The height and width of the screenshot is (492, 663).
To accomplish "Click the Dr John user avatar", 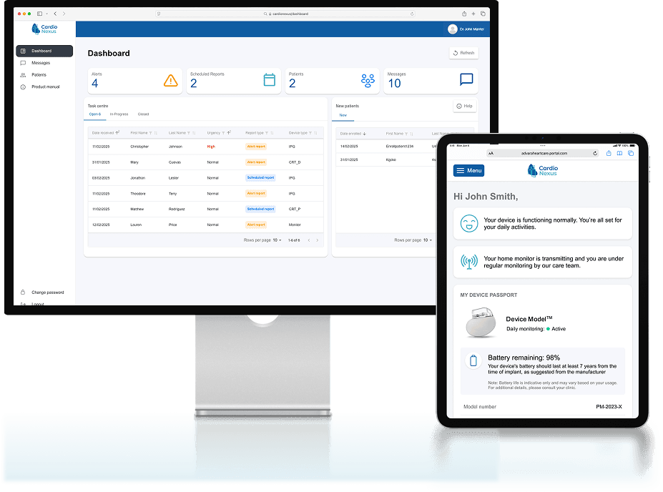I will click(452, 29).
